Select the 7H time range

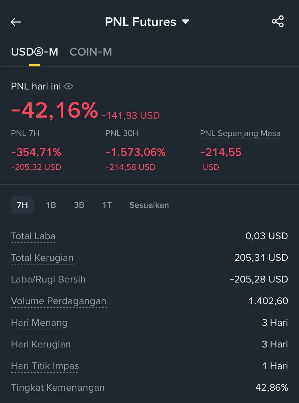pyautogui.click(x=22, y=205)
